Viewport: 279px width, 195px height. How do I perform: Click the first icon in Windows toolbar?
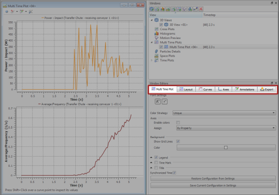pos(152,8)
